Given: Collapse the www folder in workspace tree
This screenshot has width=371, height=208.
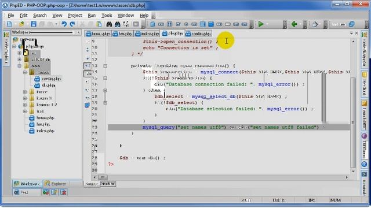Looking at the screenshot, I should click(x=19, y=66).
